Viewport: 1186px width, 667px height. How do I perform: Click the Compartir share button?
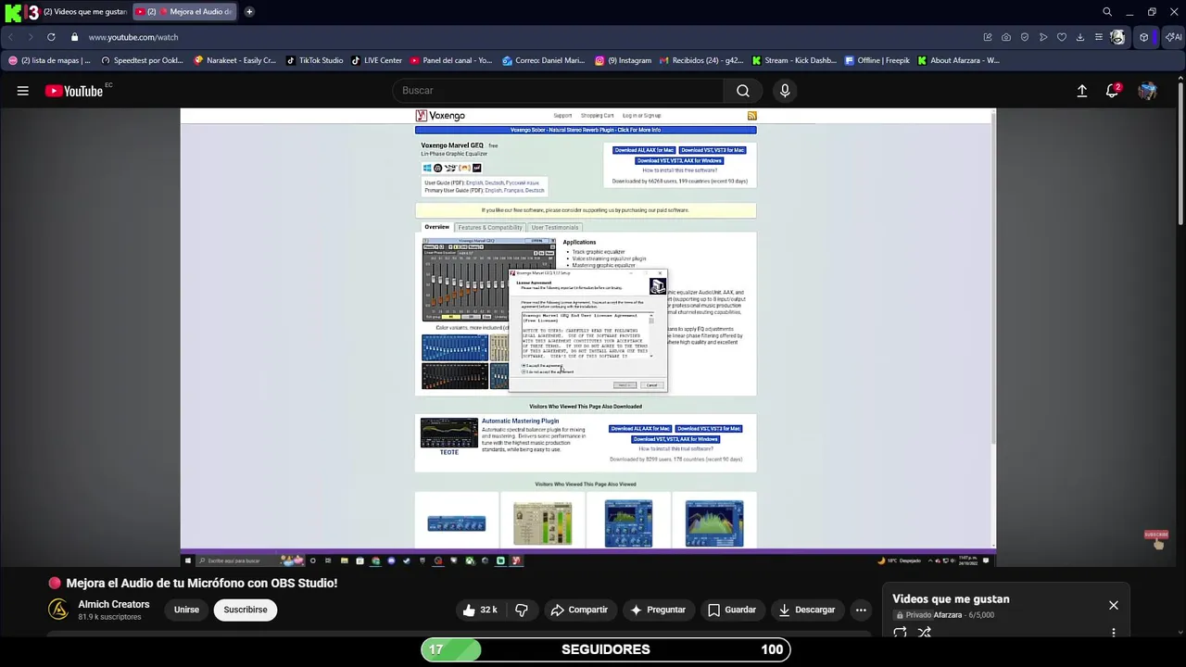[579, 610]
